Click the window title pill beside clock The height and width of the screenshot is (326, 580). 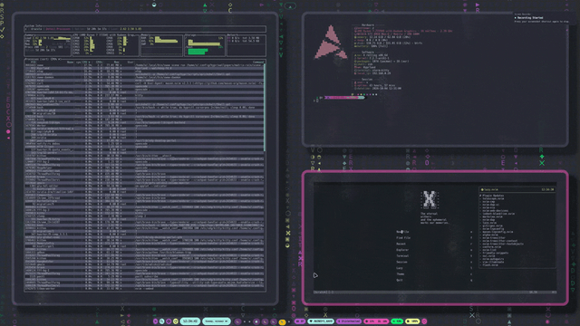(217, 321)
